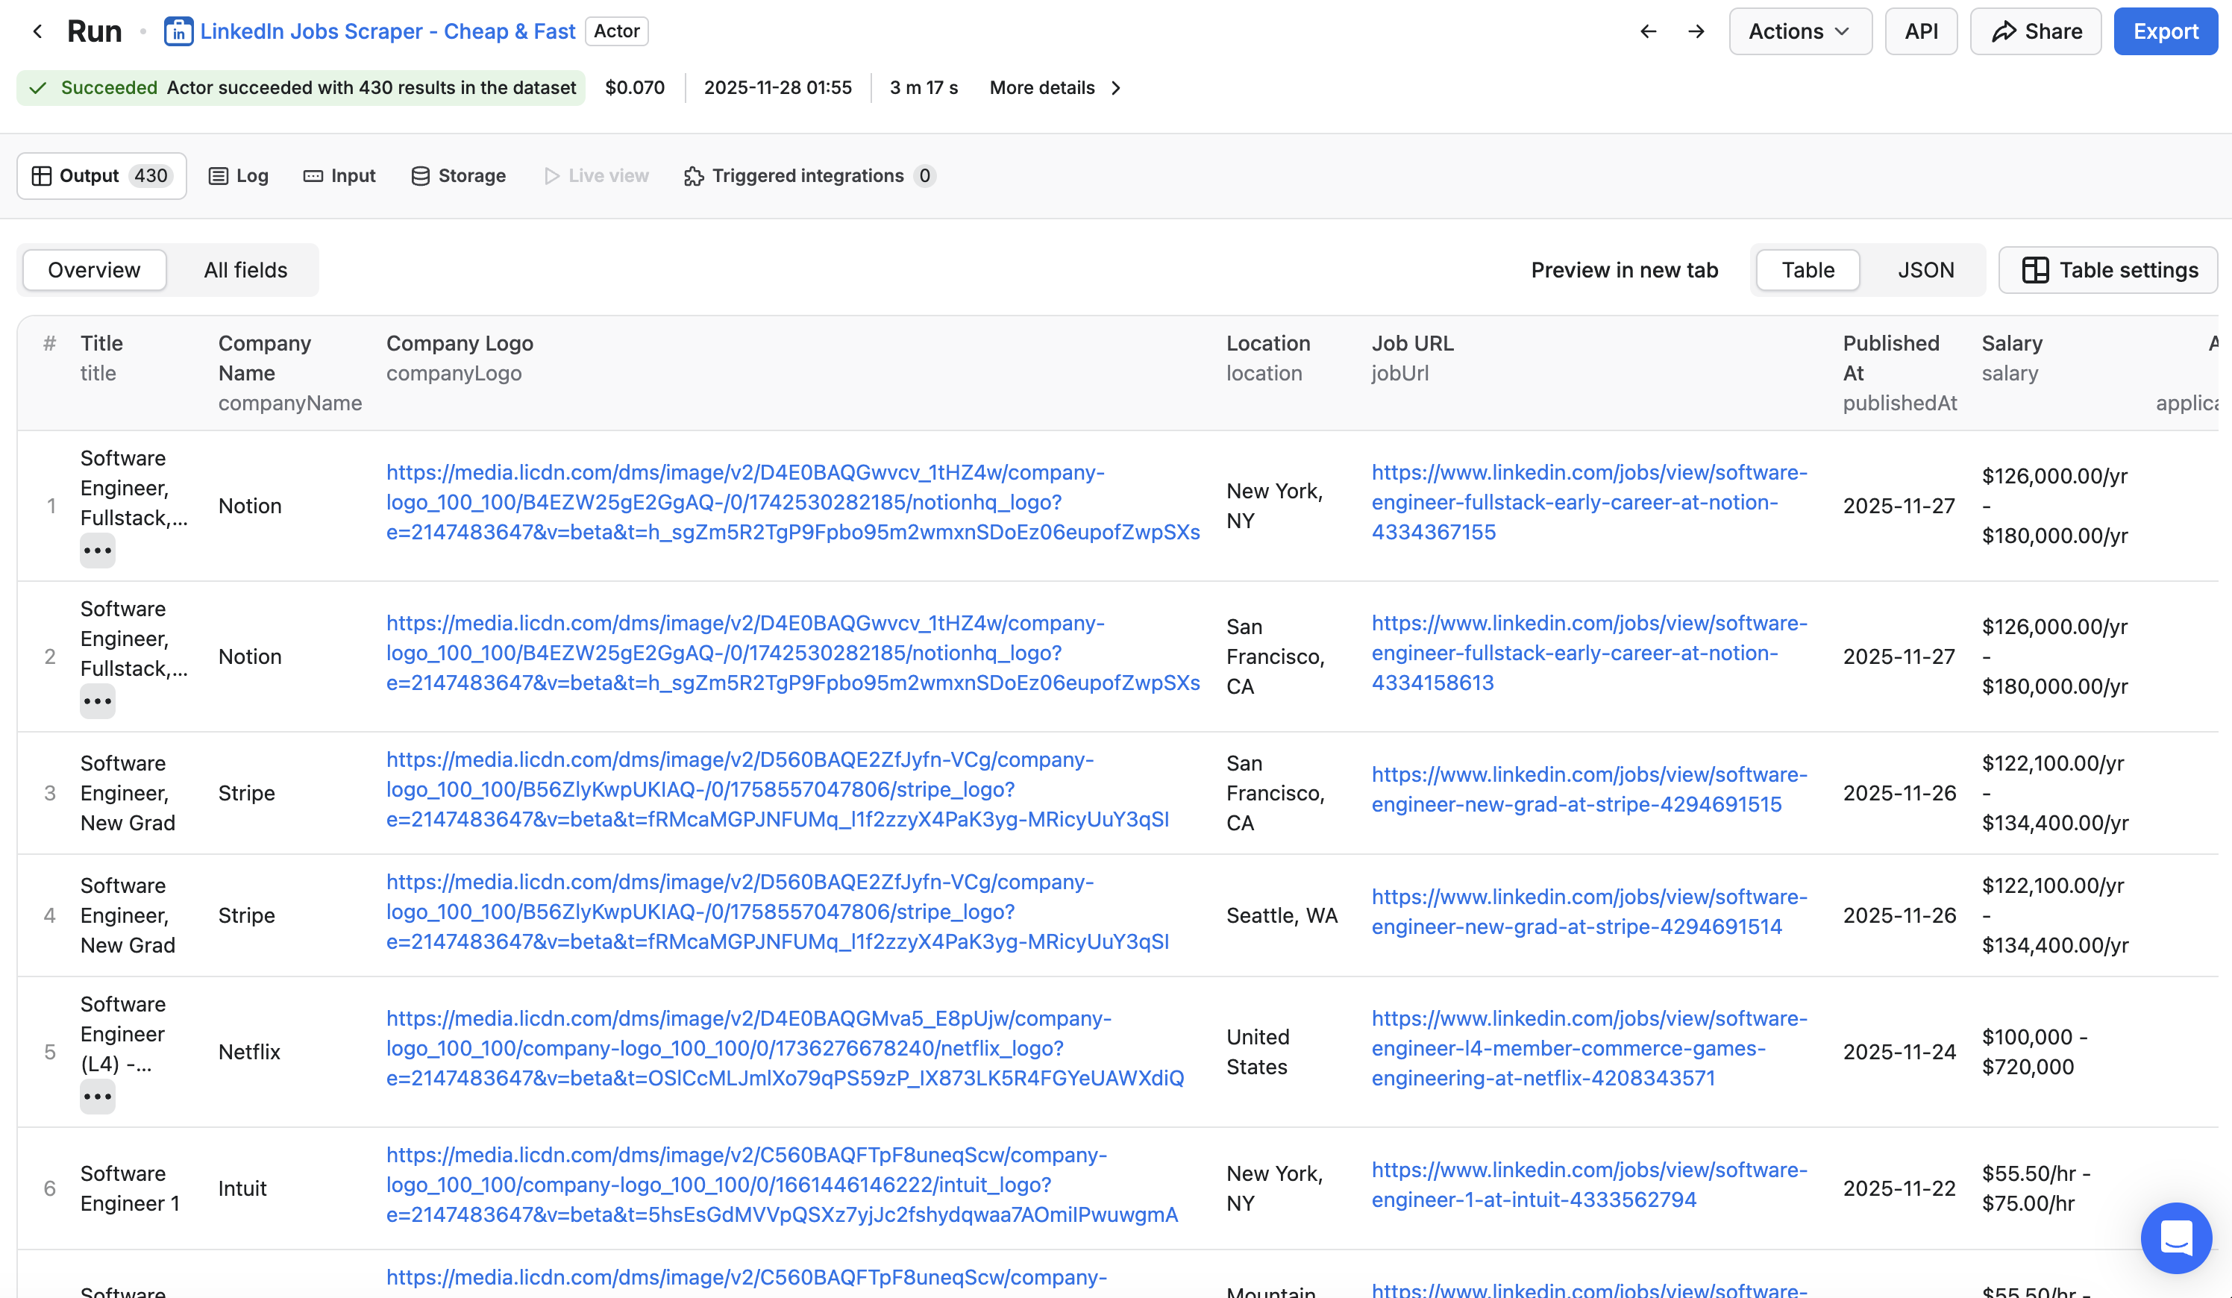Open the chat support bubble
This screenshot has height=1298, width=2232.
tap(2175, 1237)
